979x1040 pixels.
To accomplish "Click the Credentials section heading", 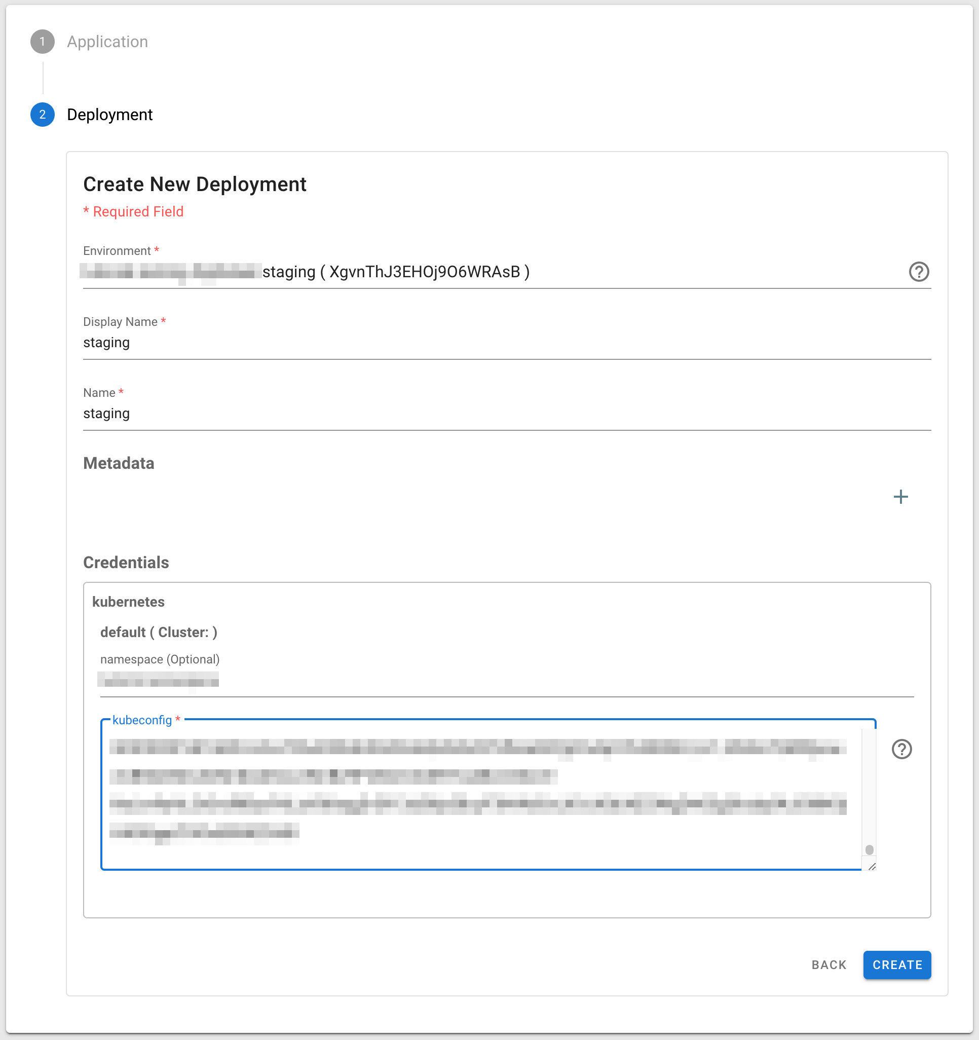I will pos(126,563).
